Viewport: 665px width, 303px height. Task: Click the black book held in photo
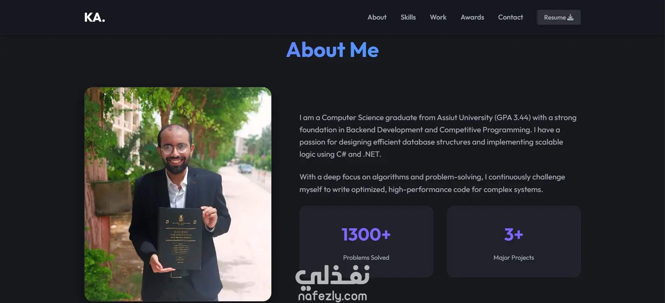180,238
